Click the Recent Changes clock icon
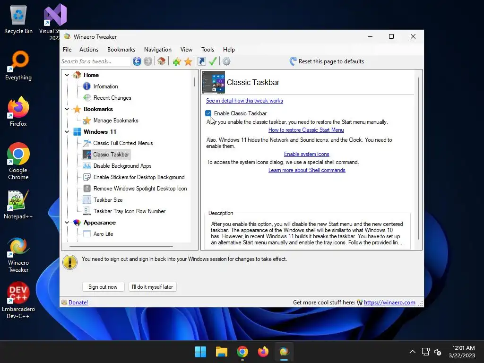 coord(87,97)
